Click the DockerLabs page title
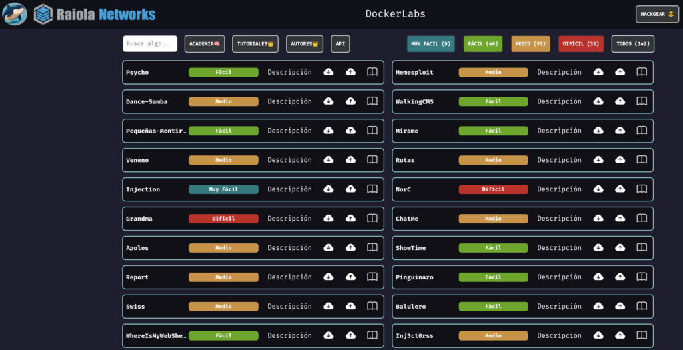Viewport: 683px width, 350px height. [x=395, y=14]
